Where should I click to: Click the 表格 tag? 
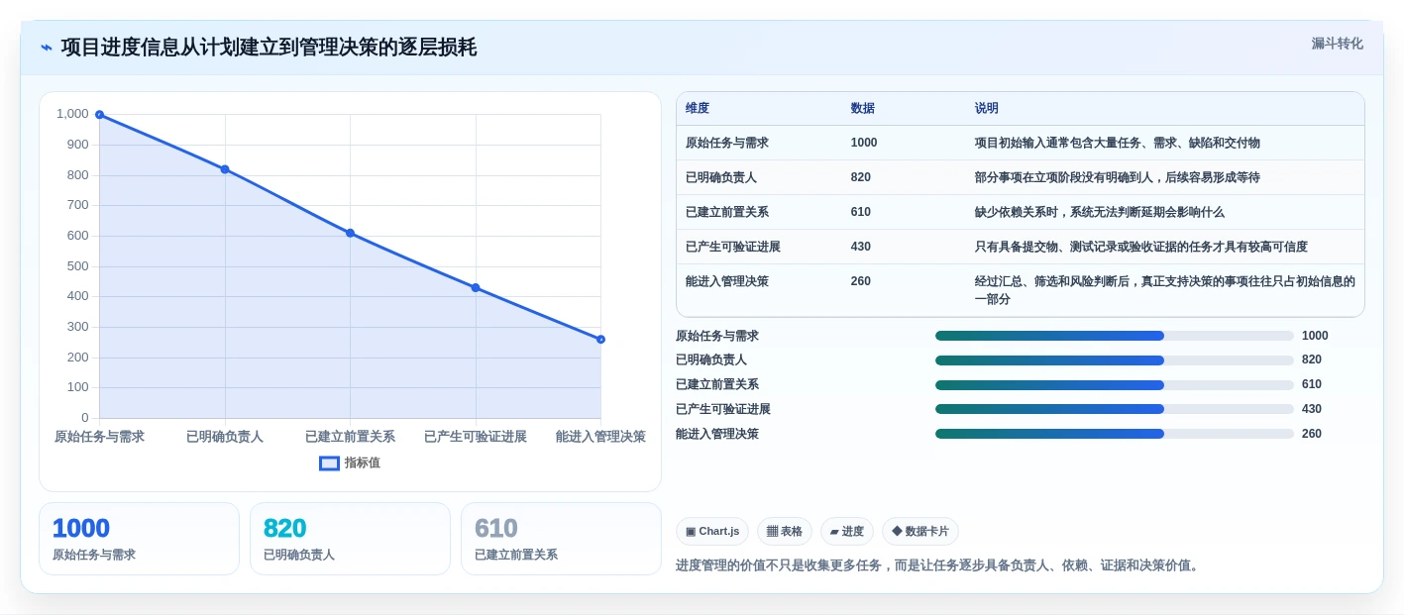coord(784,531)
